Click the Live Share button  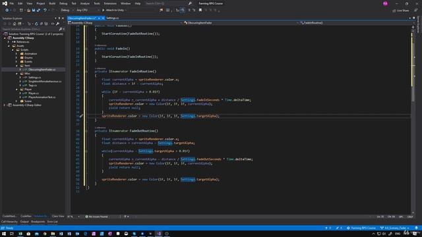[x=400, y=11]
